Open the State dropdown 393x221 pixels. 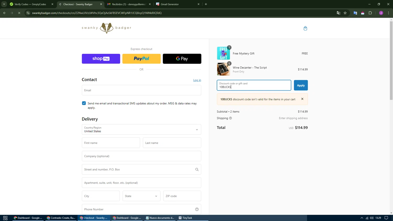[x=141, y=196]
